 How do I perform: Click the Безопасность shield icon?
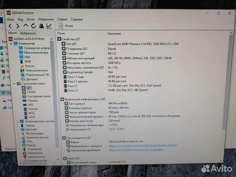coord(25,157)
